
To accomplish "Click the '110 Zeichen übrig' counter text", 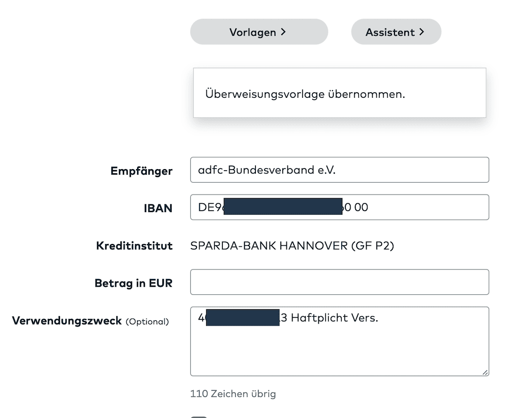I will (x=233, y=394).
